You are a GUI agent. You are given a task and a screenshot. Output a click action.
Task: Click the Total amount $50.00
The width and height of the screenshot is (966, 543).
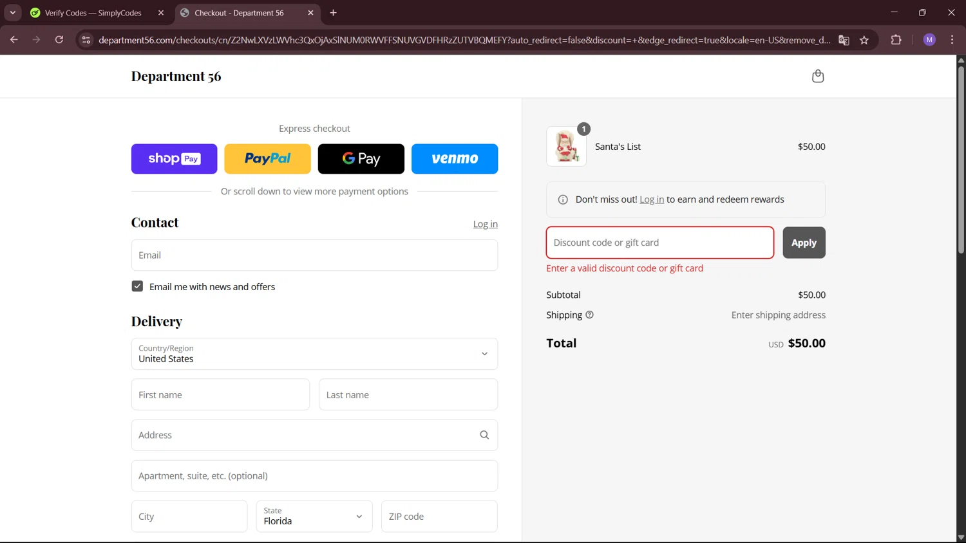[806, 343]
